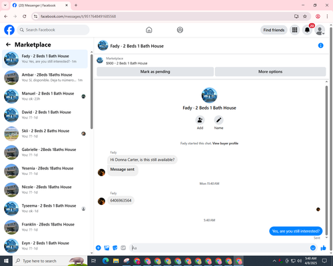Click the 6406963564 phone number message

pos(121,200)
